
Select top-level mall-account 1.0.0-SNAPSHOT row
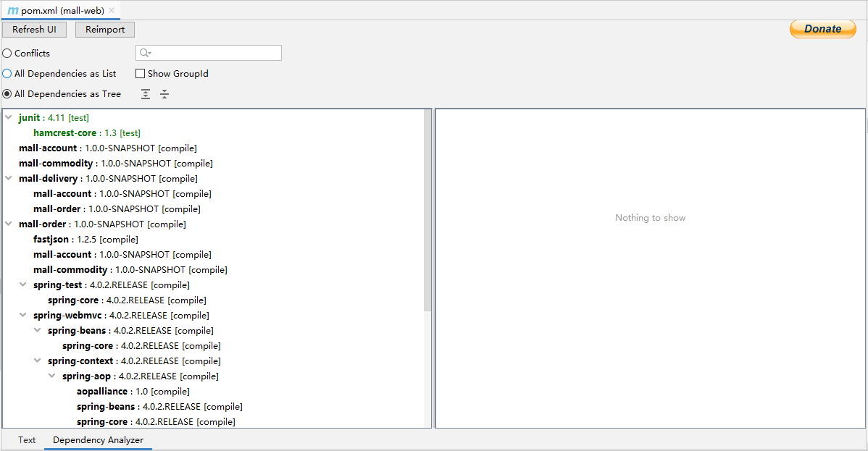[x=108, y=148]
